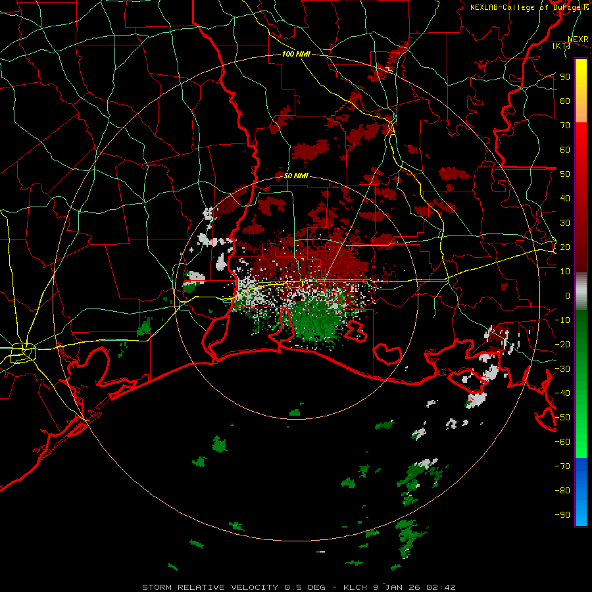
Task: Click the bright red color bar segment
Action: click(x=581, y=138)
